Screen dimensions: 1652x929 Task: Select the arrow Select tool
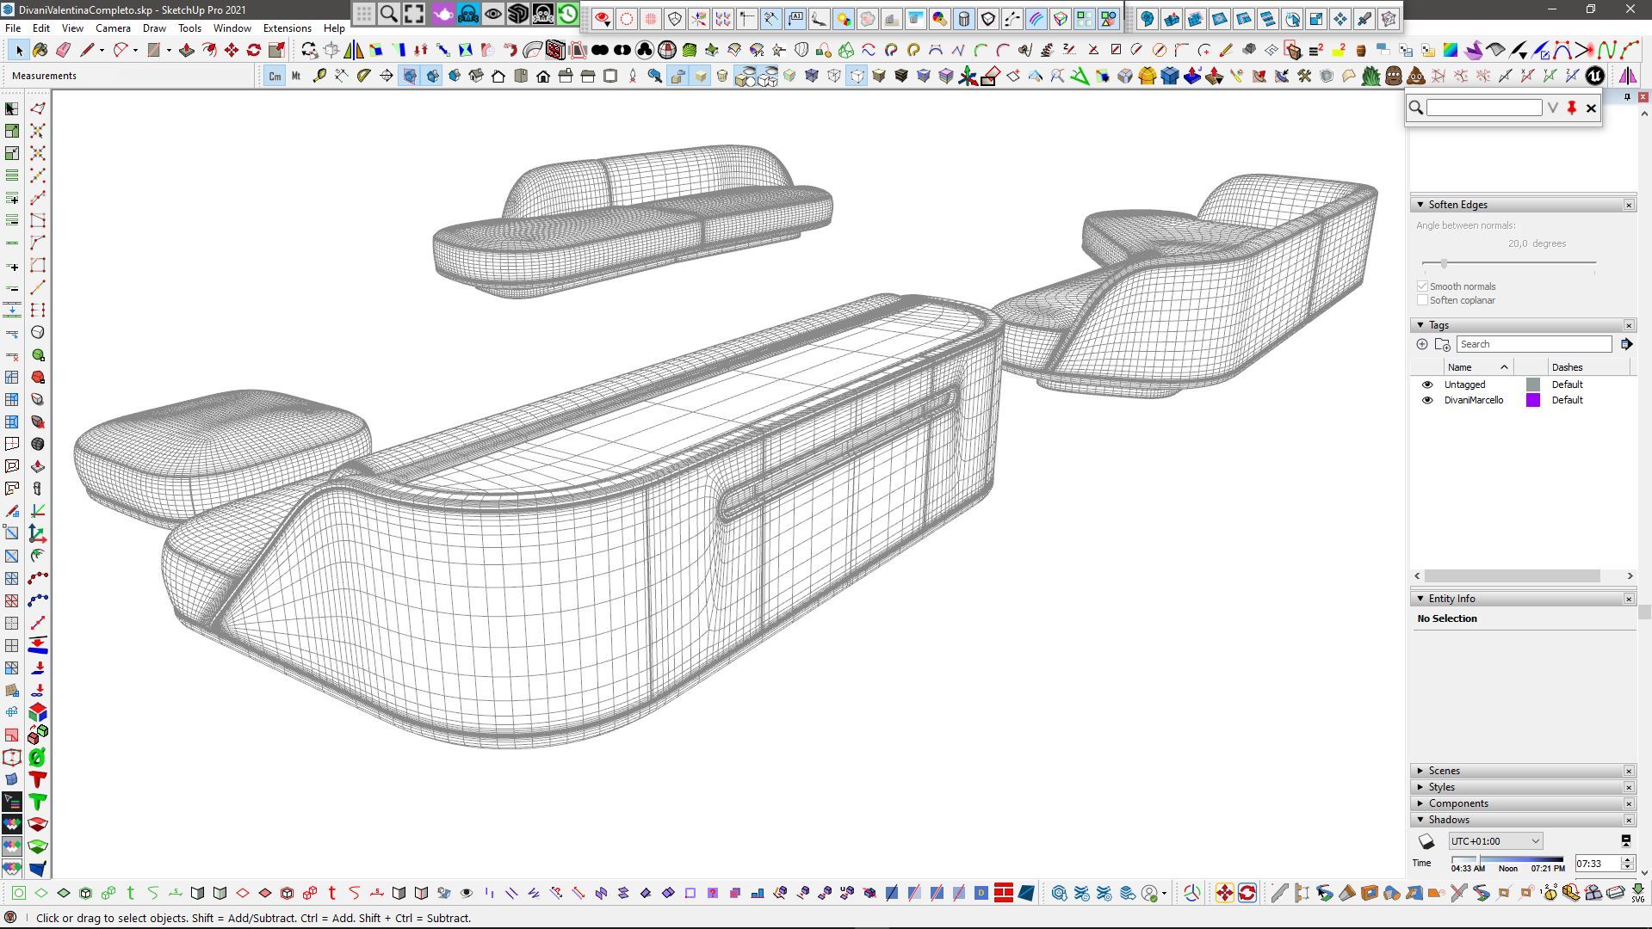point(19,51)
